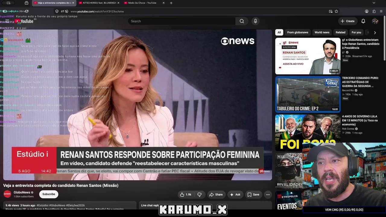Open the YouTube account avatar menu

[x=375, y=21]
